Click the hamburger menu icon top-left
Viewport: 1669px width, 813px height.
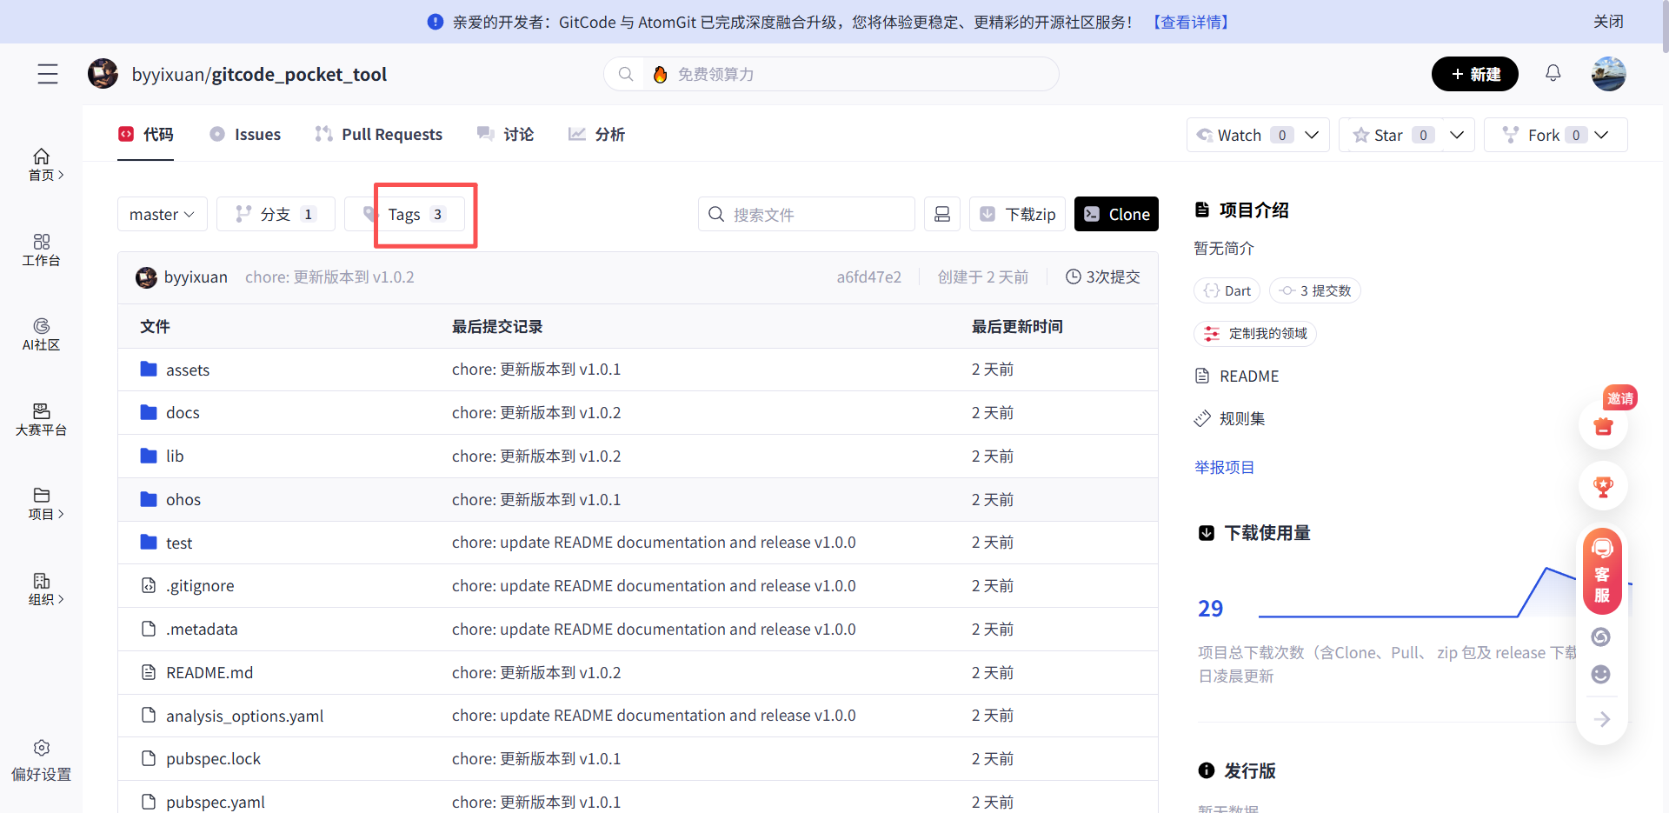coord(48,74)
